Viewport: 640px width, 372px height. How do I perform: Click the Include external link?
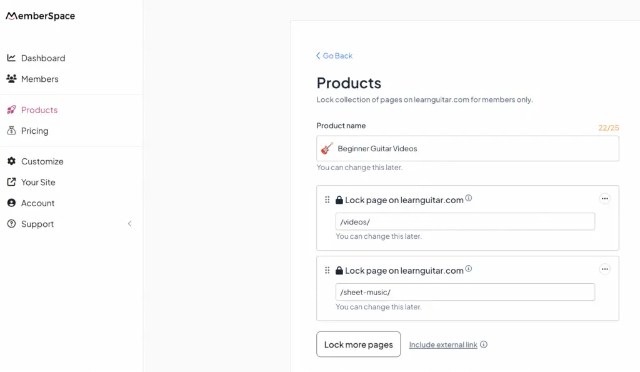click(x=443, y=344)
